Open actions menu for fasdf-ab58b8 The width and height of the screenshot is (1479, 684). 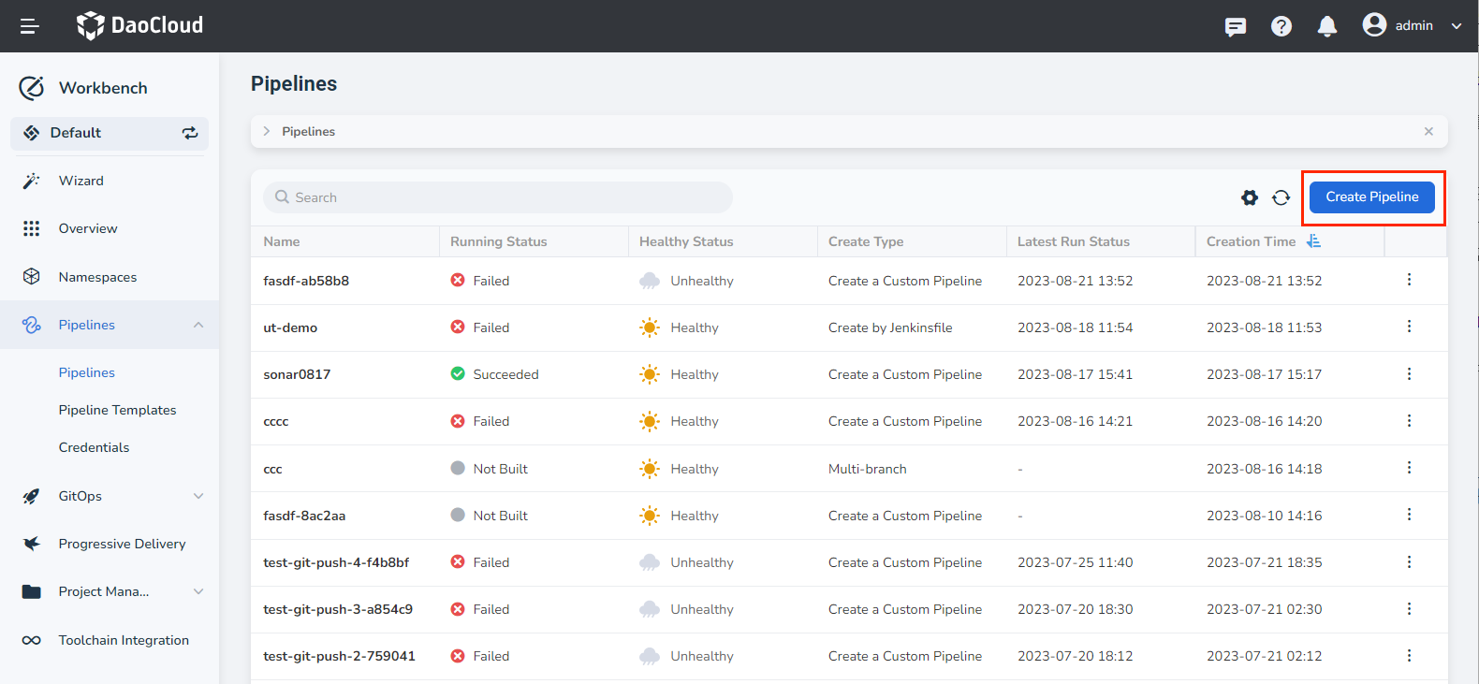[x=1409, y=280]
